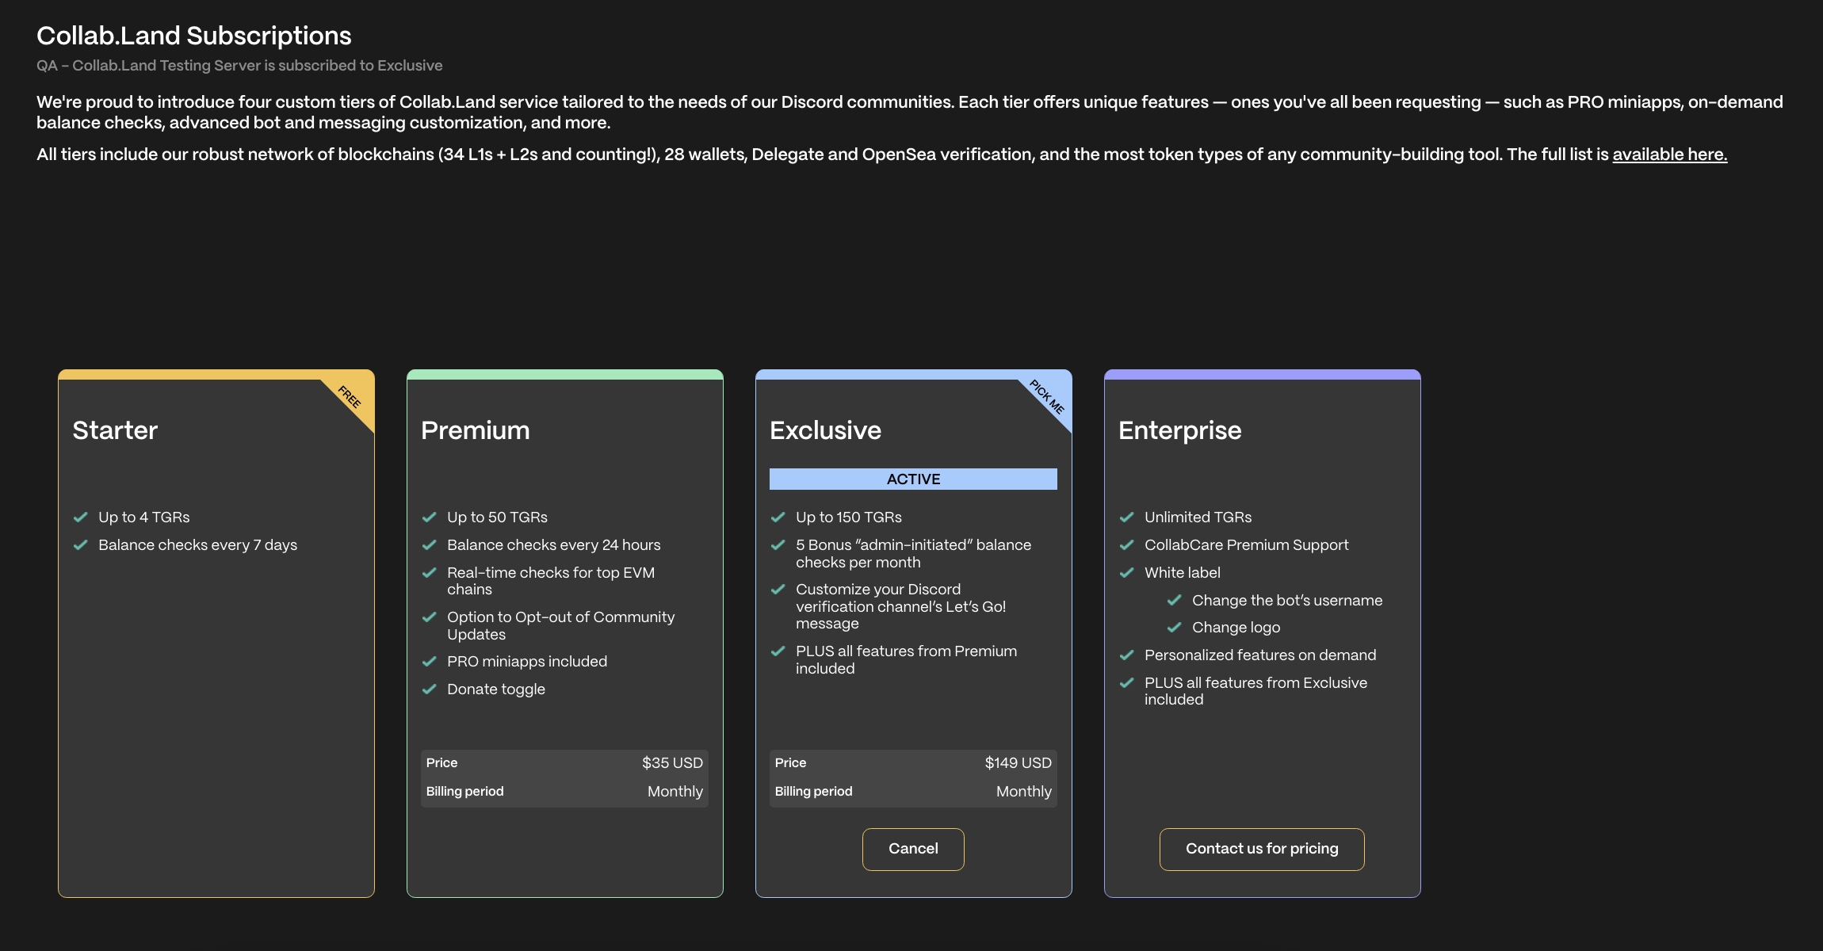This screenshot has width=1823, height=951.
Task: Click checkmark beside 'Balance checks every 7 days'
Action: 80,545
